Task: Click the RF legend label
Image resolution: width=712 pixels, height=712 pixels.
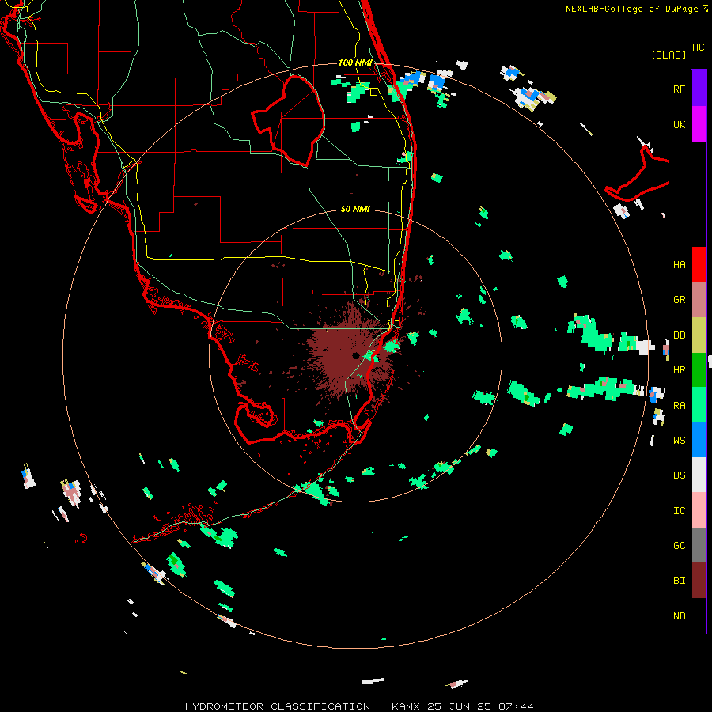Action: [x=679, y=89]
